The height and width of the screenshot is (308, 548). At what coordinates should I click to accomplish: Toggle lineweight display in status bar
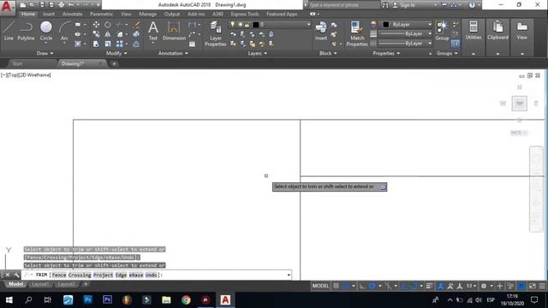(x=430, y=286)
